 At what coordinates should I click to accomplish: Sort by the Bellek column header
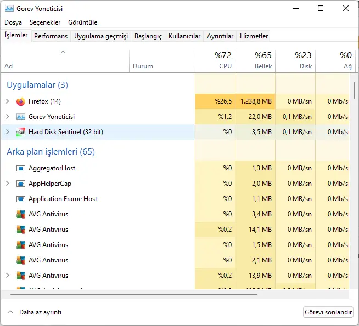coord(255,61)
